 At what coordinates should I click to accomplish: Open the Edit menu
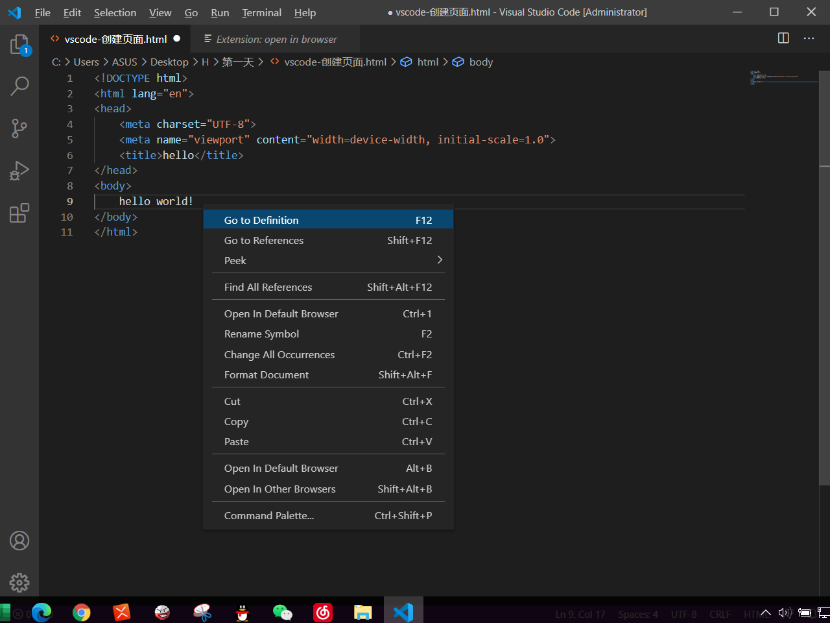coord(73,12)
